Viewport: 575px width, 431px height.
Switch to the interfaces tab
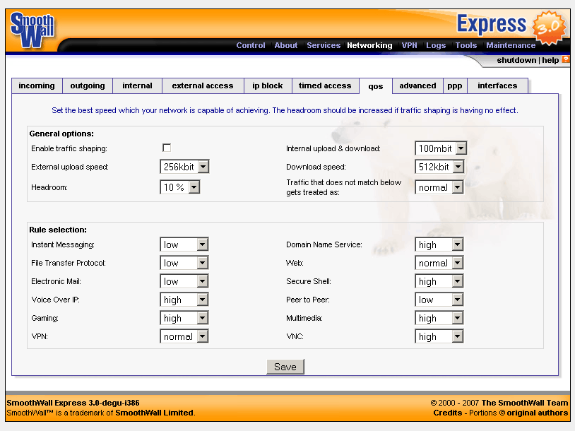497,85
